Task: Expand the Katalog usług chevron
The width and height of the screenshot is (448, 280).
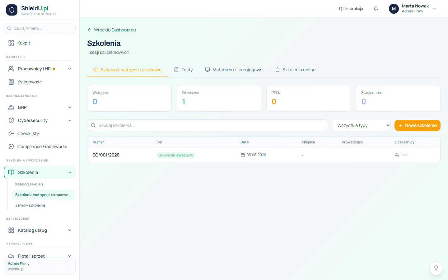Action: click(70, 230)
